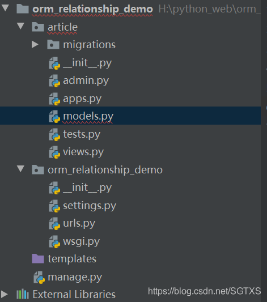Viewport: 267px width, 302px height.
Task: Click Python file icon beside wsgi.py
Action: tap(54, 241)
